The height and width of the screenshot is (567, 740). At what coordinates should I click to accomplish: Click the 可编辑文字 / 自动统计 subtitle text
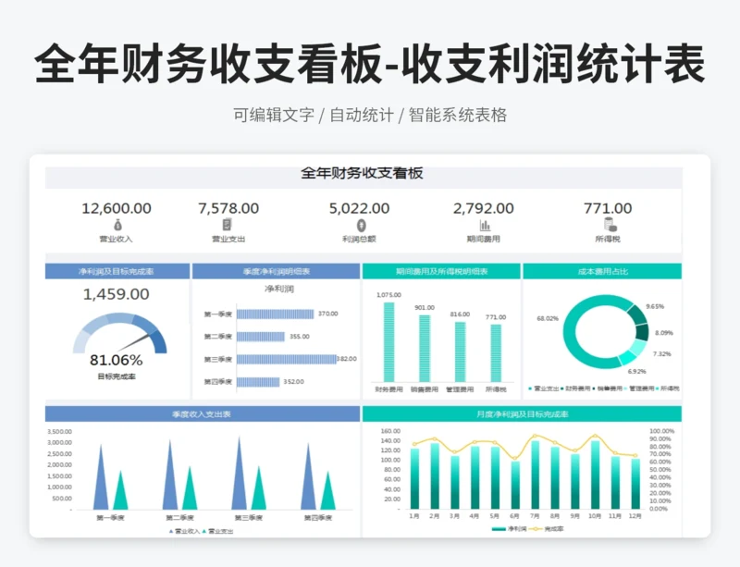pos(314,115)
